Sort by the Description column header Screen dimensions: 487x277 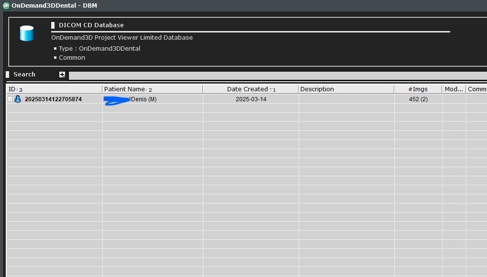pos(346,89)
